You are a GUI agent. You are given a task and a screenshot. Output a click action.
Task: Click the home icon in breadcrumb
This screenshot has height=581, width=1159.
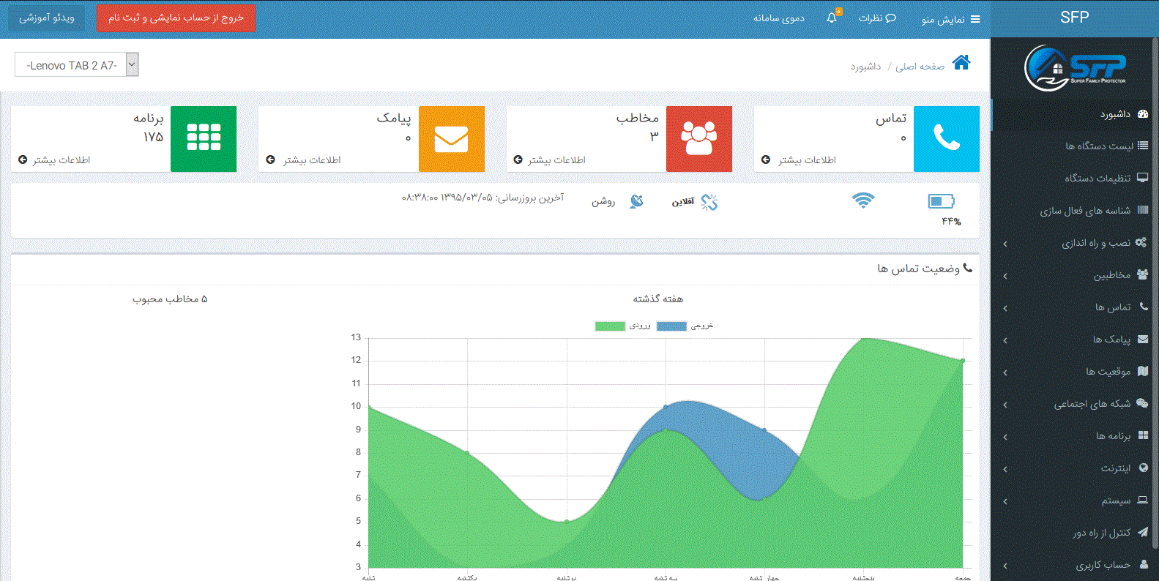(961, 62)
